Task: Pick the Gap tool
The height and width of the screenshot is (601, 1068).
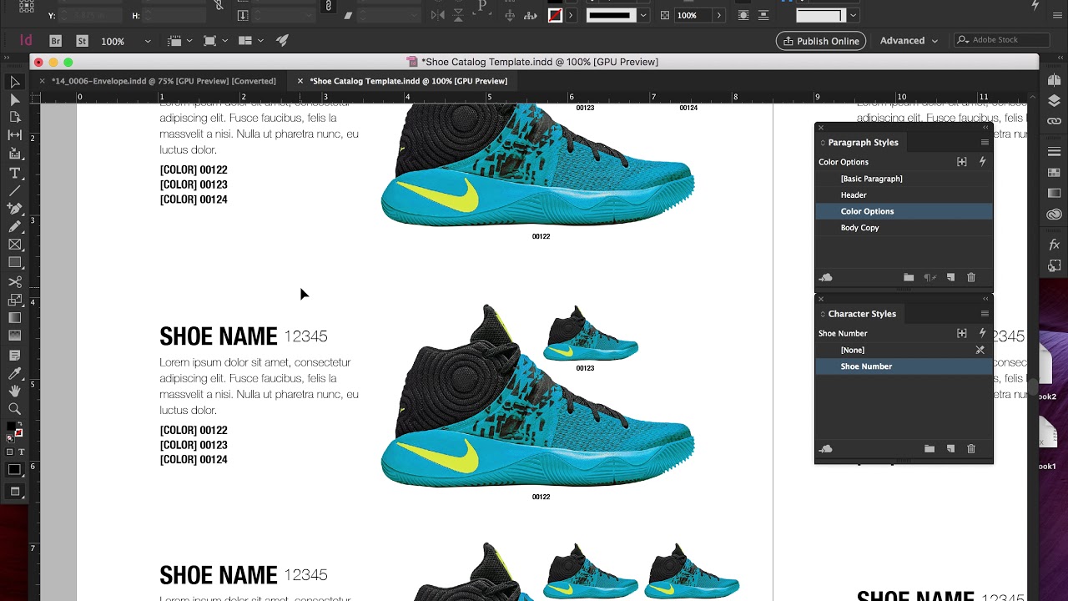Action: pyautogui.click(x=15, y=135)
